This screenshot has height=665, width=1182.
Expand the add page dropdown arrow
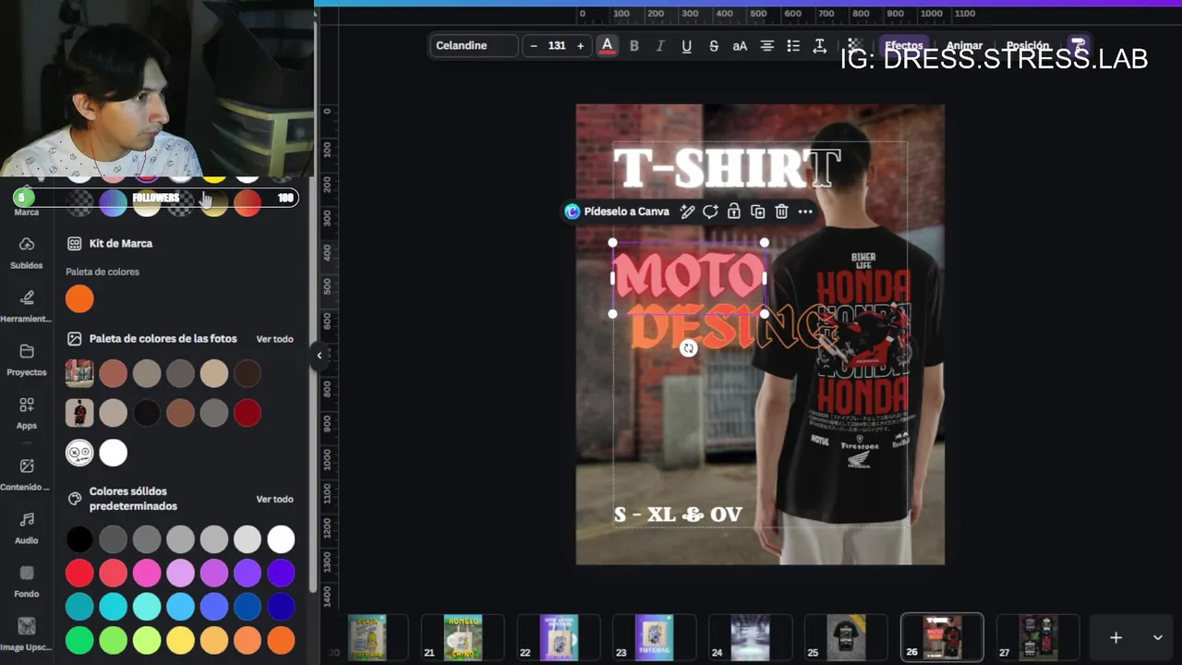(x=1157, y=637)
